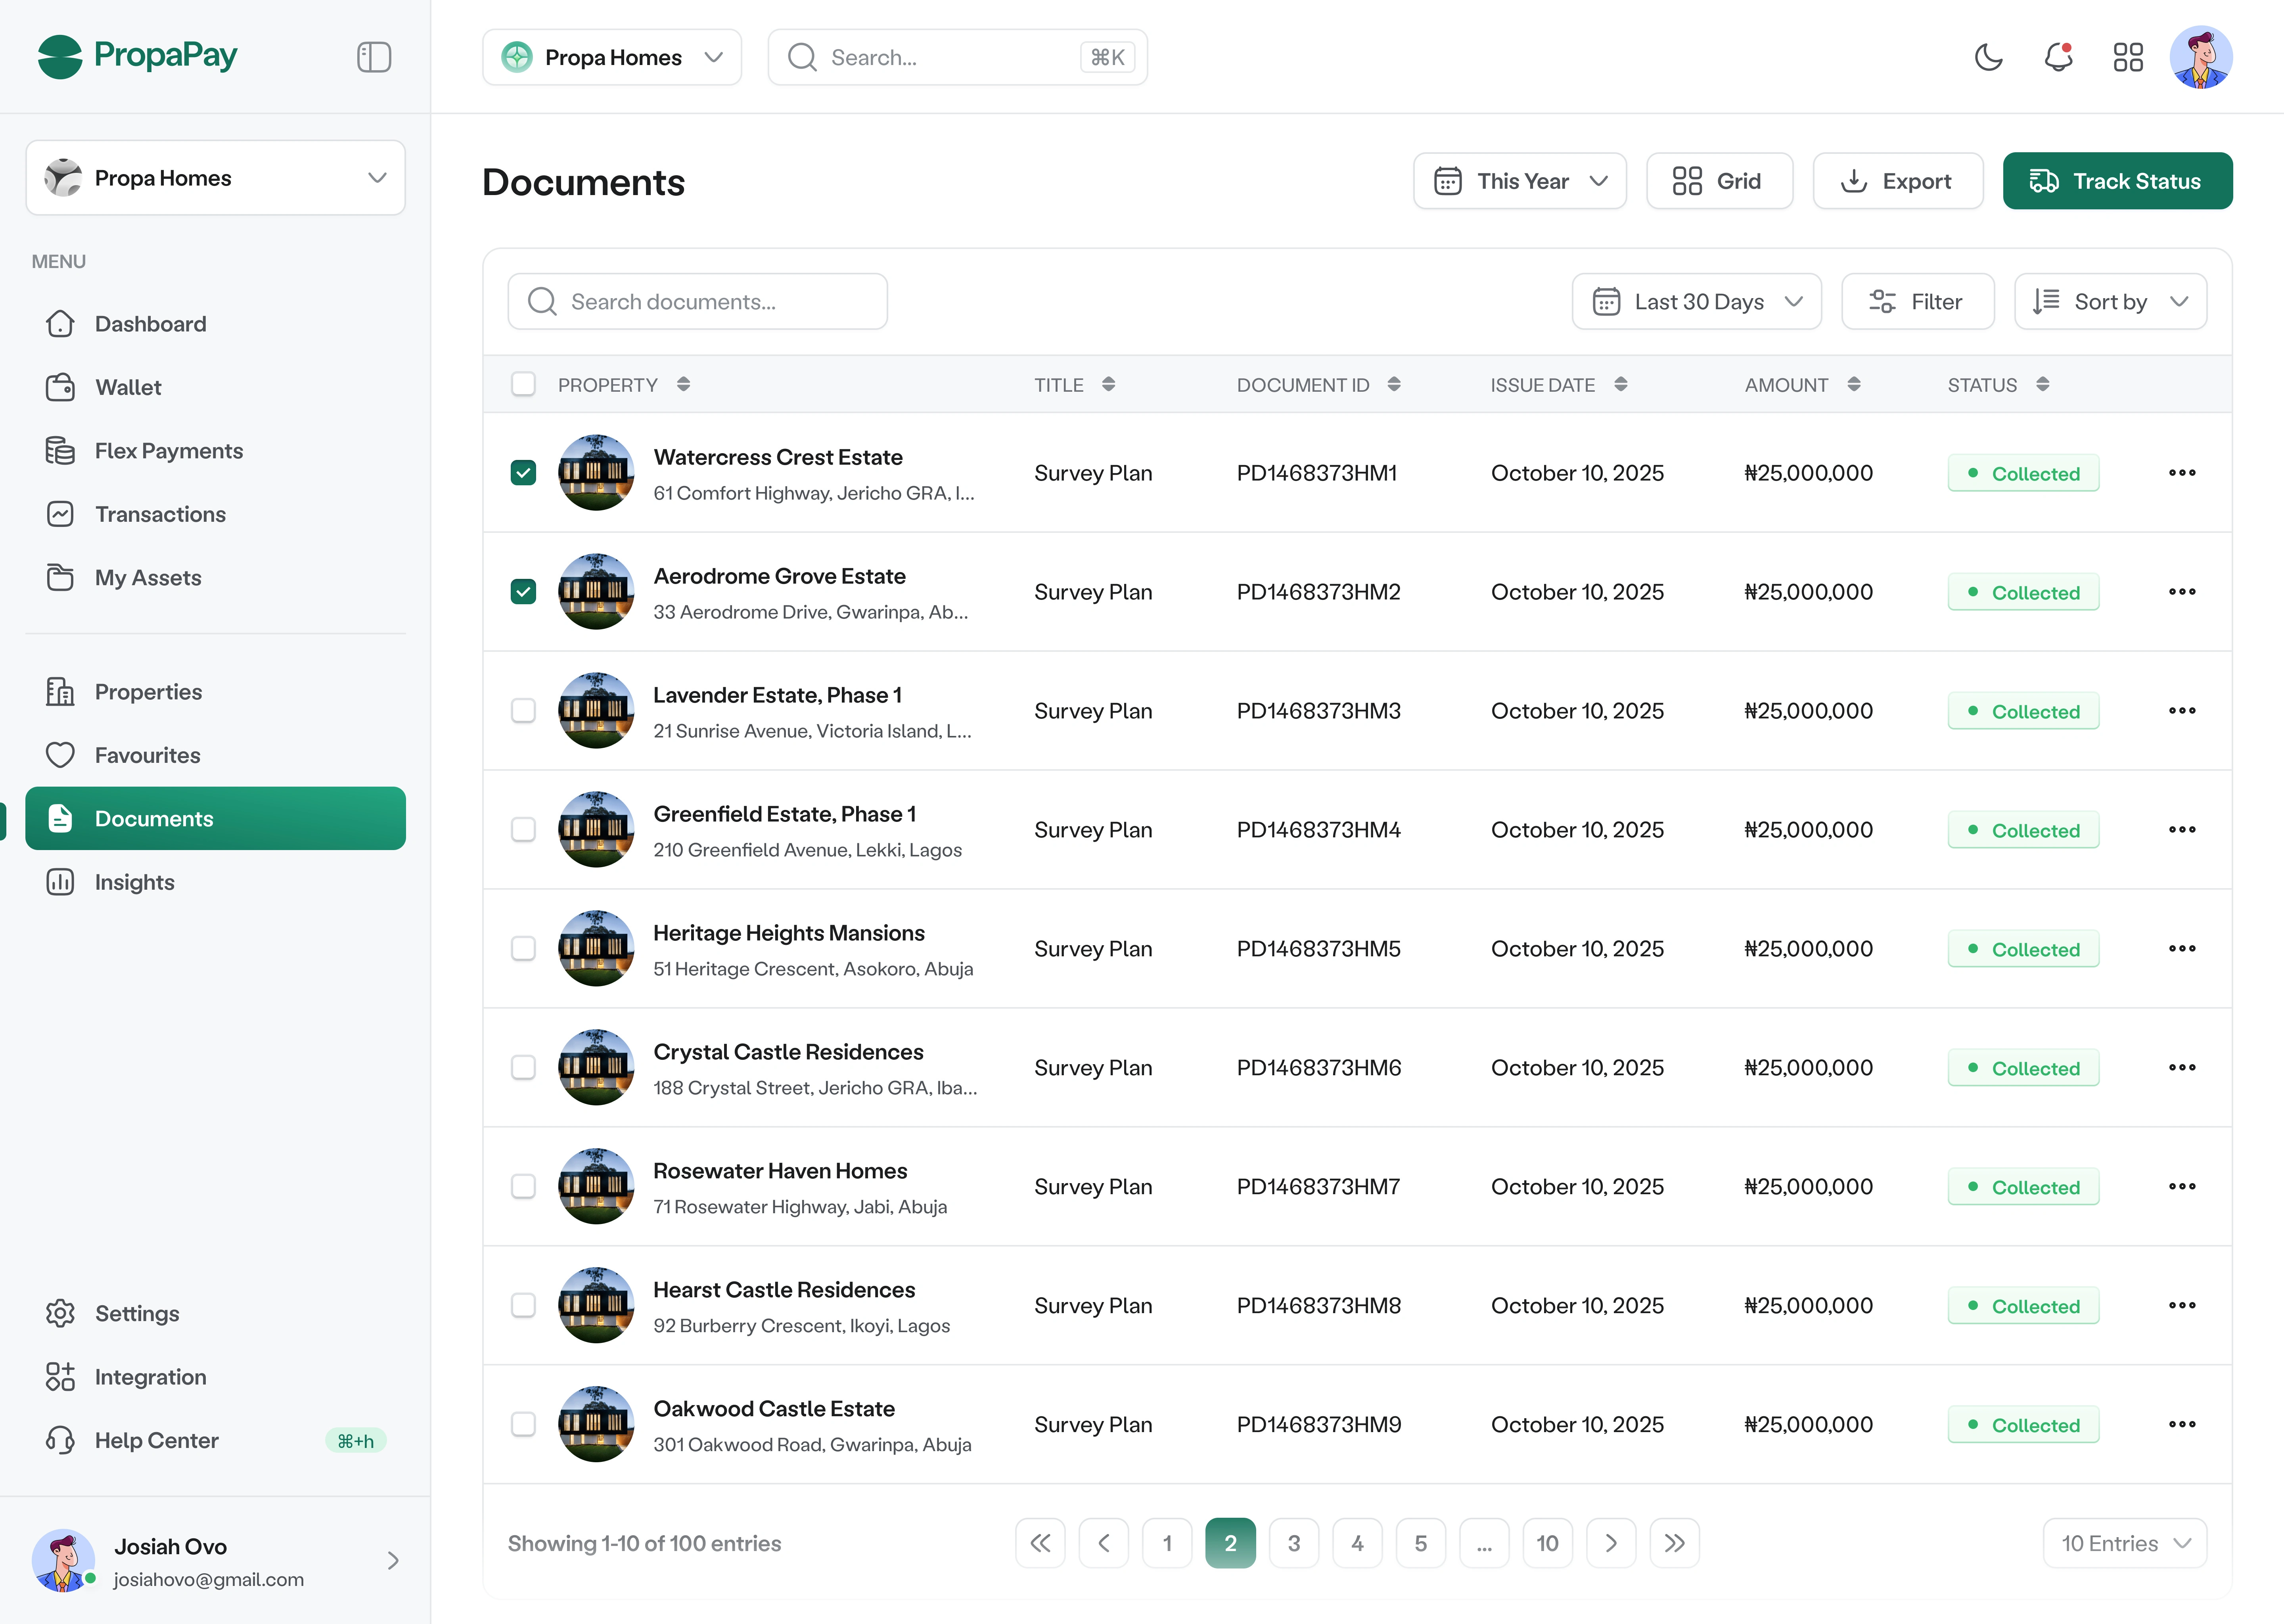Click the Track Status button
Screen dimensions: 2284x1624
pos(2117,181)
